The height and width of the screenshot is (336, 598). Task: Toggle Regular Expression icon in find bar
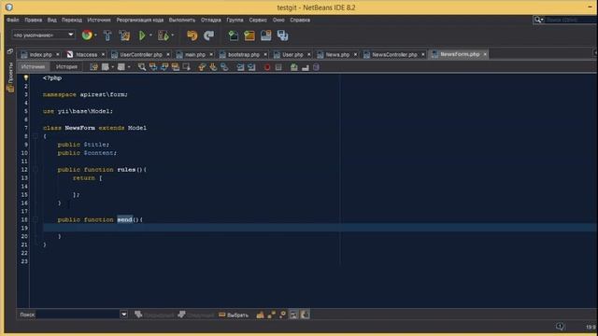click(282, 315)
